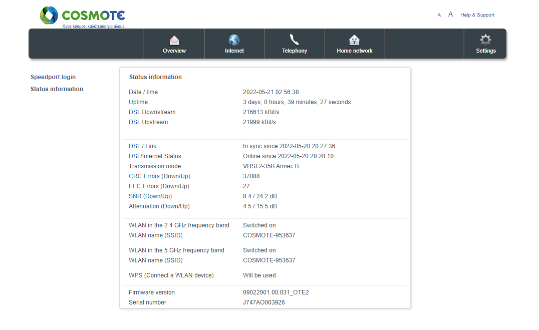The height and width of the screenshot is (330, 539).
Task: Switch to the Telephony tab label
Action: (295, 51)
